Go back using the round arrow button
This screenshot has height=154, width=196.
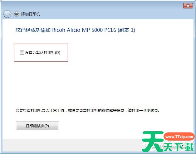[x=7, y=14]
